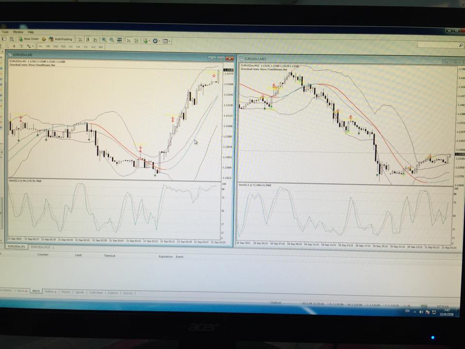Viewport: 465px width, 349px height.
Task: Click the Stoch(5,3,3) label in M1 chart
Action: [x=25, y=180]
